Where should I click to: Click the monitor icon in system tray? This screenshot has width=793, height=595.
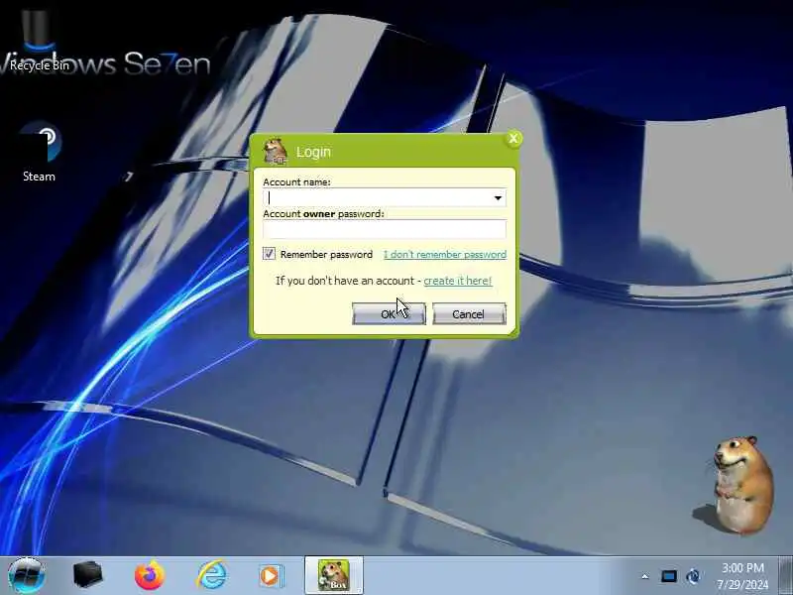(668, 576)
